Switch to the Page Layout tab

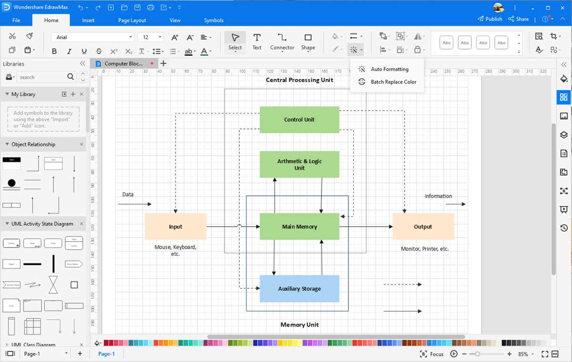132,20
